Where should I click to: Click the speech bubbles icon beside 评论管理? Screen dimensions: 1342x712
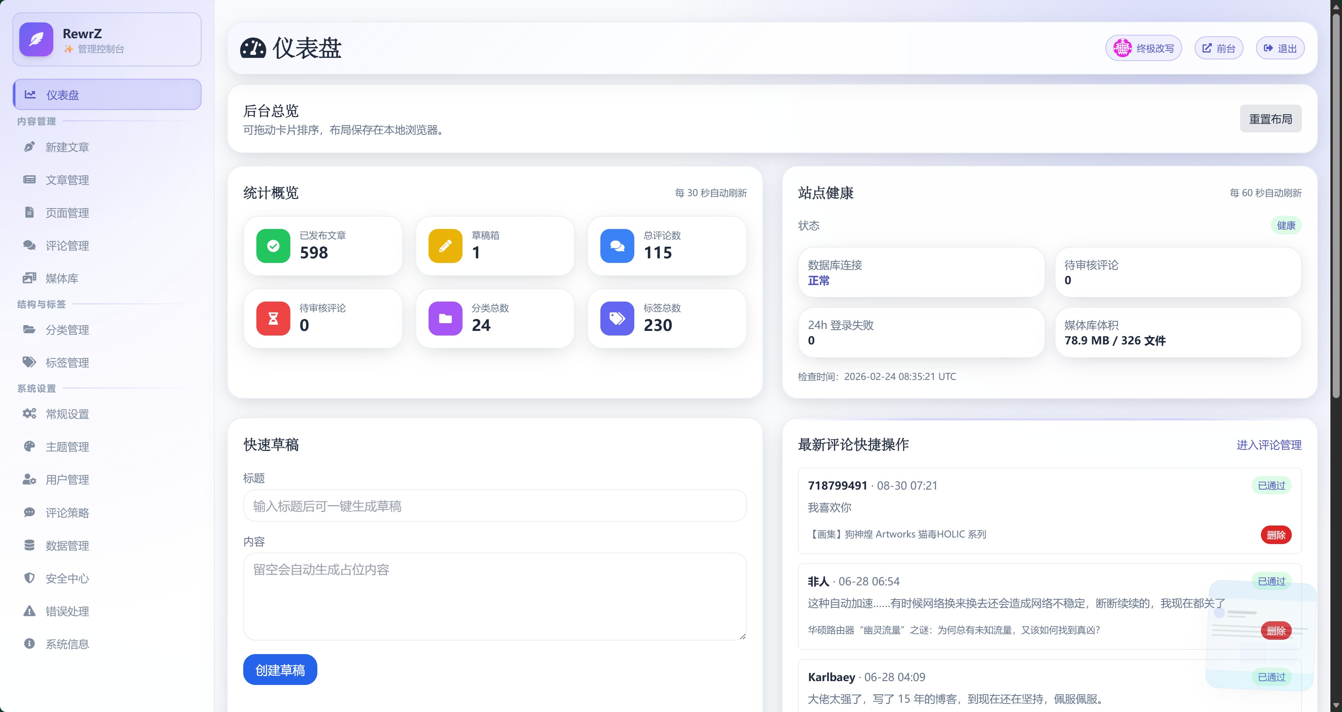30,245
